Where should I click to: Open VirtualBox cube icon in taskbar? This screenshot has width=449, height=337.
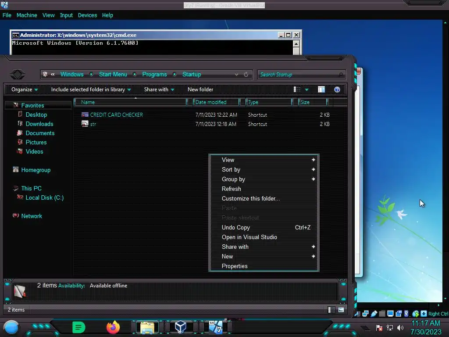[181, 327]
